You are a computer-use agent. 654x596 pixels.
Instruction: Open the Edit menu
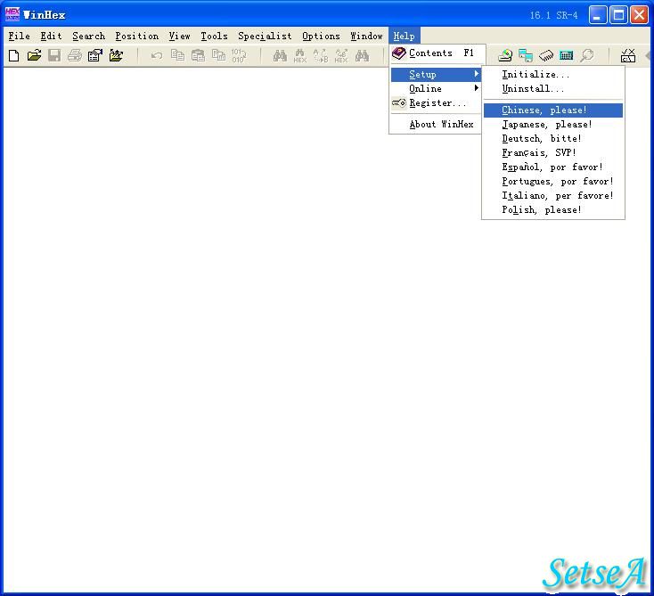click(52, 37)
